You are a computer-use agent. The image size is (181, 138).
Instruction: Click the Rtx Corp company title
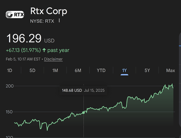(x=49, y=11)
